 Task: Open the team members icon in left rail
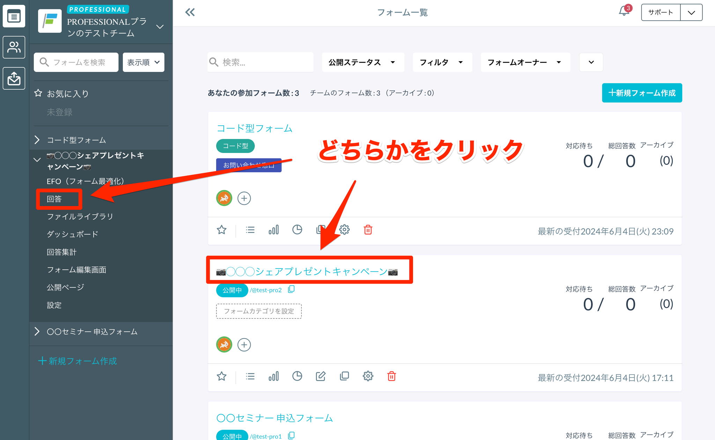pyautogui.click(x=14, y=47)
